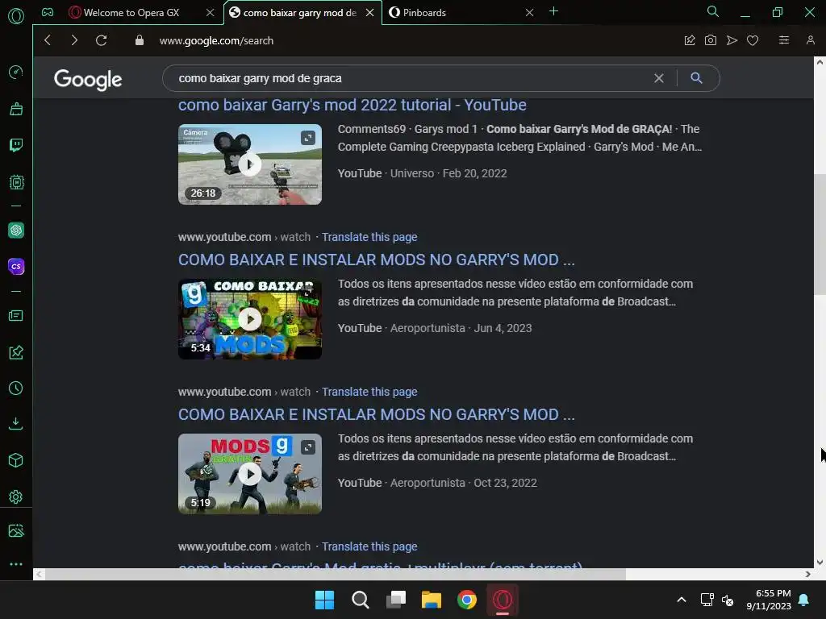The width and height of the screenshot is (826, 619).
Task: Open the pinboards edit icon in sidebar
Action: click(16, 352)
